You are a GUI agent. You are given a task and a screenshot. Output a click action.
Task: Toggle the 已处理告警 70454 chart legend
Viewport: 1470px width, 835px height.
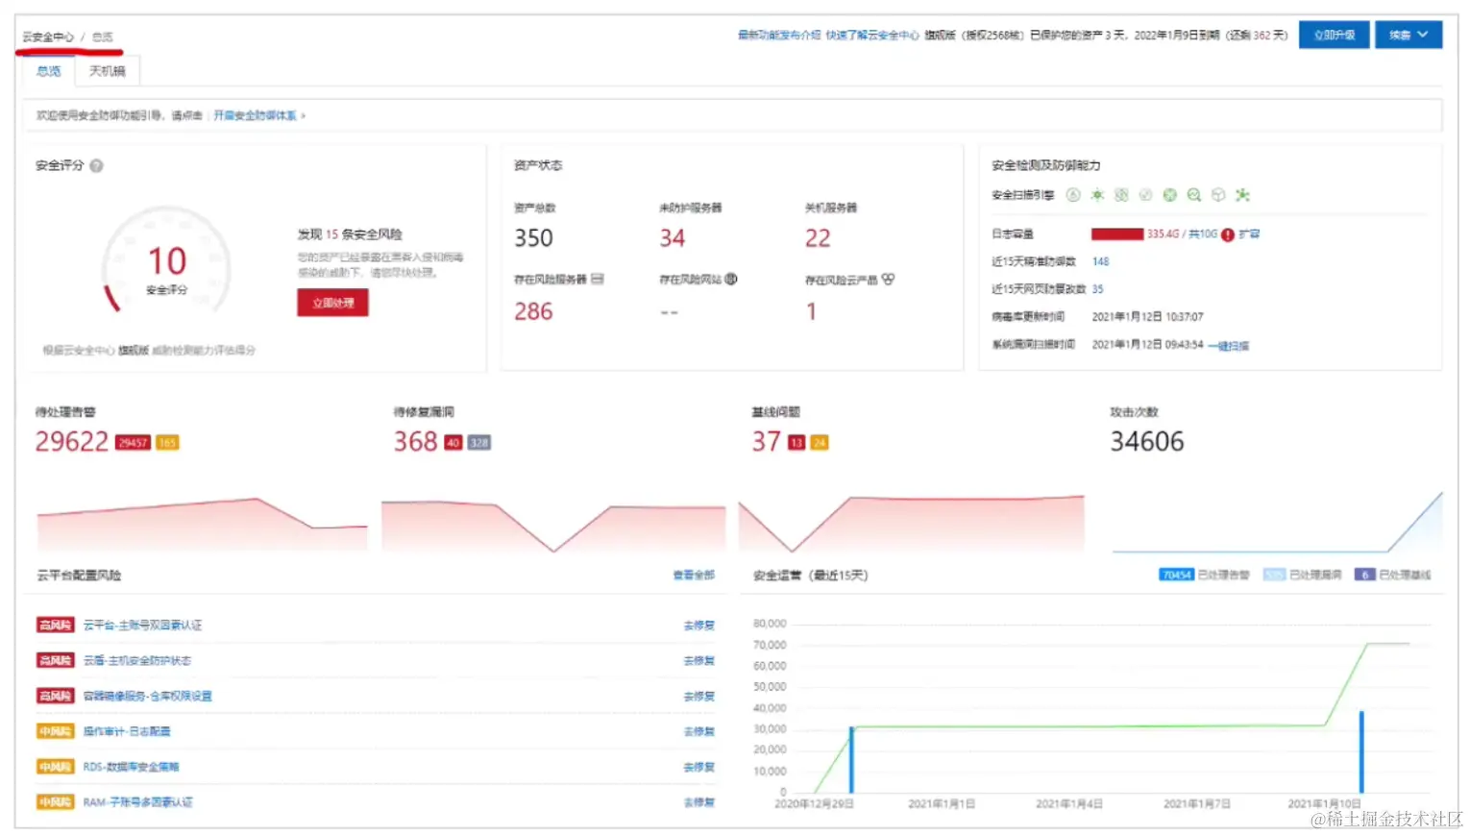pos(1204,575)
